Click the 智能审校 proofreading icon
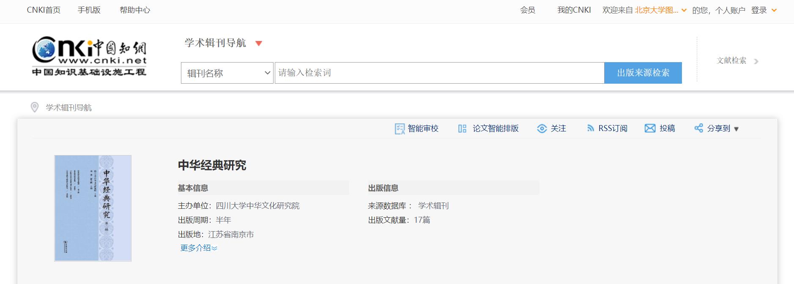The image size is (794, 284). coord(400,128)
